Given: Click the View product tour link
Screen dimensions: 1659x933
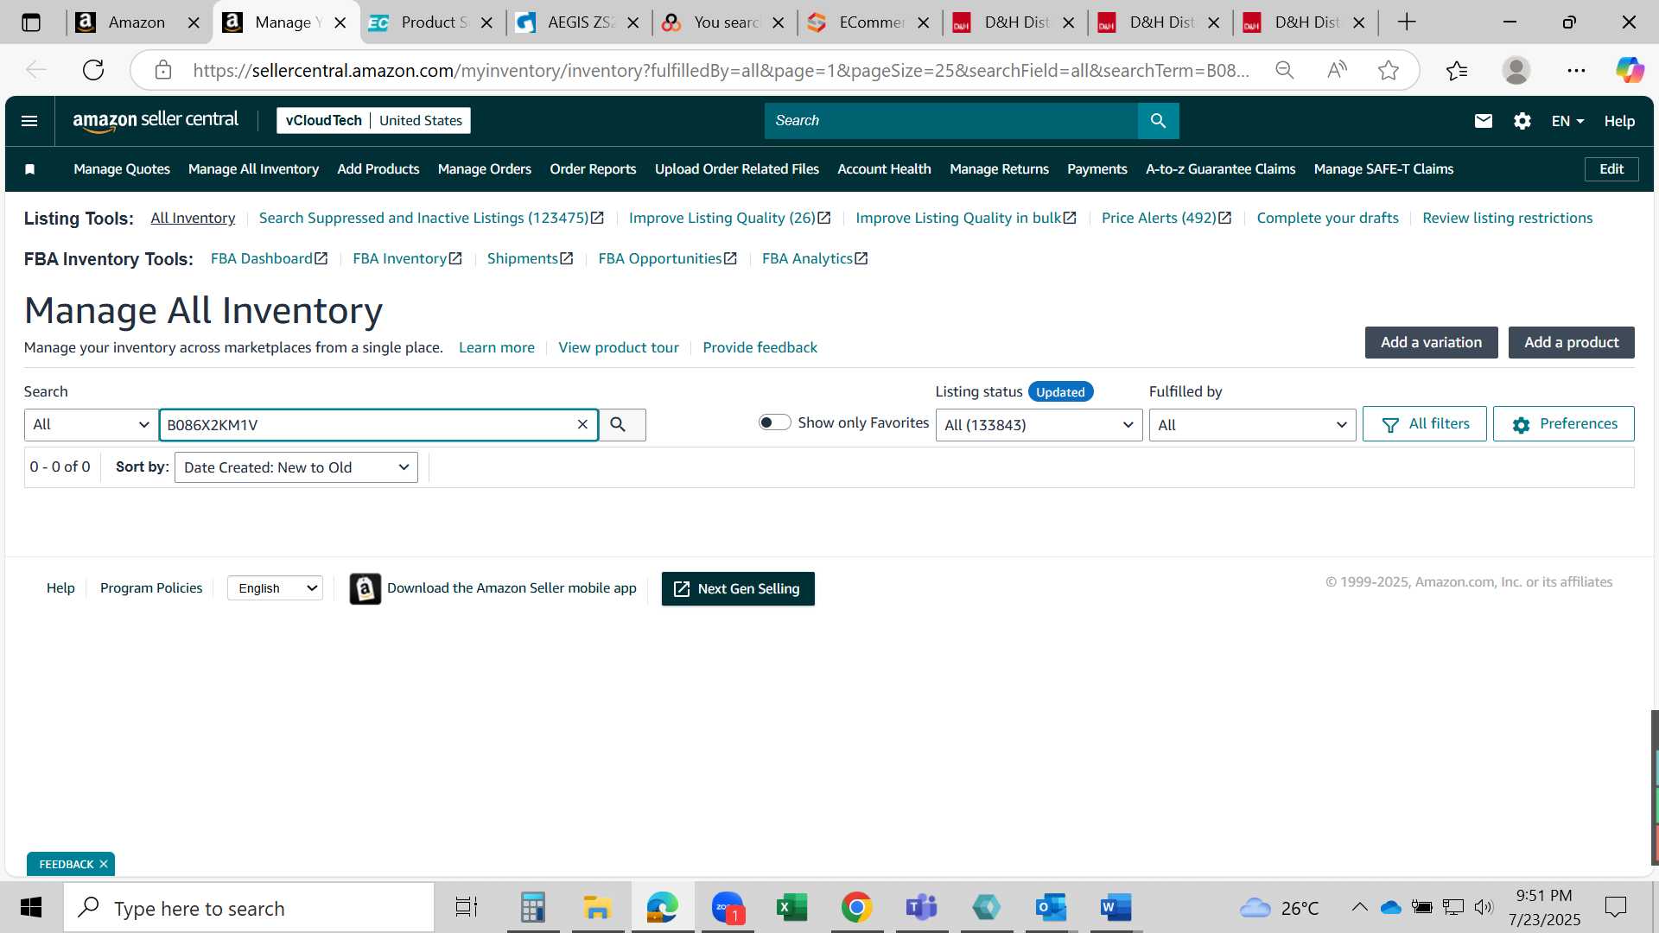Looking at the screenshot, I should (x=619, y=348).
